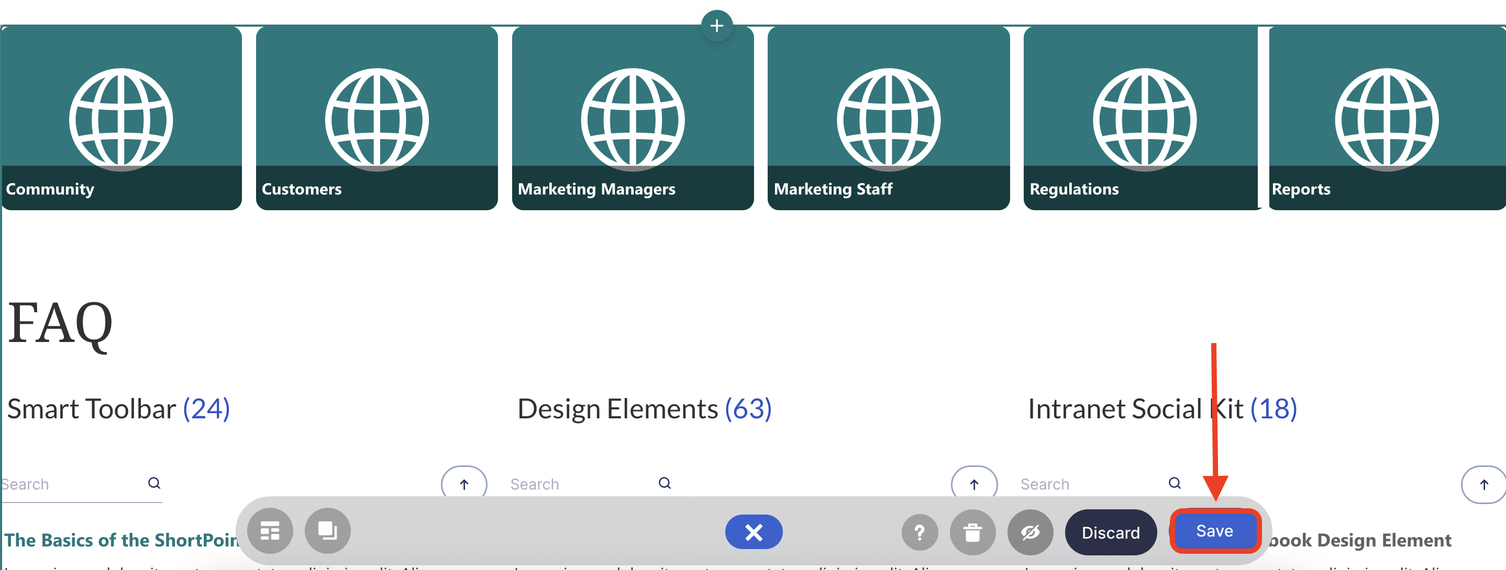Viewport: 1506px width, 570px height.
Task: Close toolbar with blue X button
Action: pyautogui.click(x=754, y=532)
